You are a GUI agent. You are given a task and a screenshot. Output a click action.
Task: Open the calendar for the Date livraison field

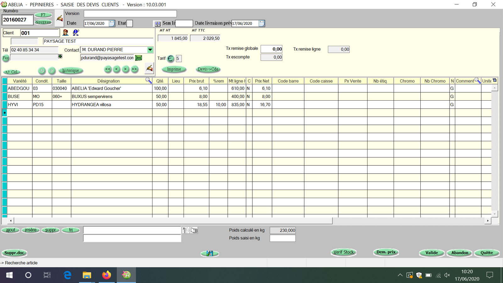tap(262, 23)
